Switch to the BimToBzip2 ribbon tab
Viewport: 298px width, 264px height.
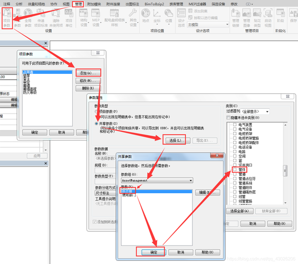pos(154,4)
